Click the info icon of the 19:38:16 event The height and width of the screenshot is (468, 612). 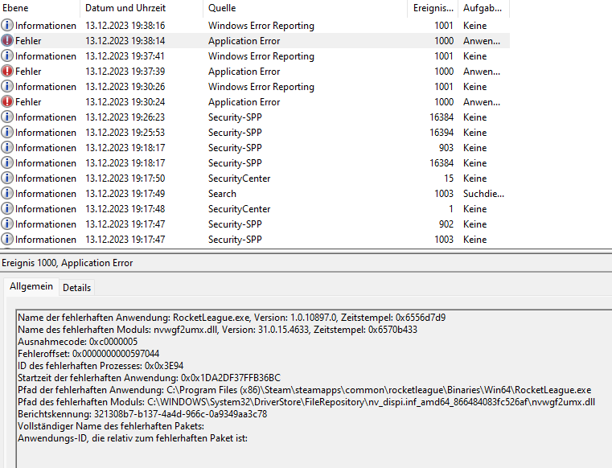(7, 26)
